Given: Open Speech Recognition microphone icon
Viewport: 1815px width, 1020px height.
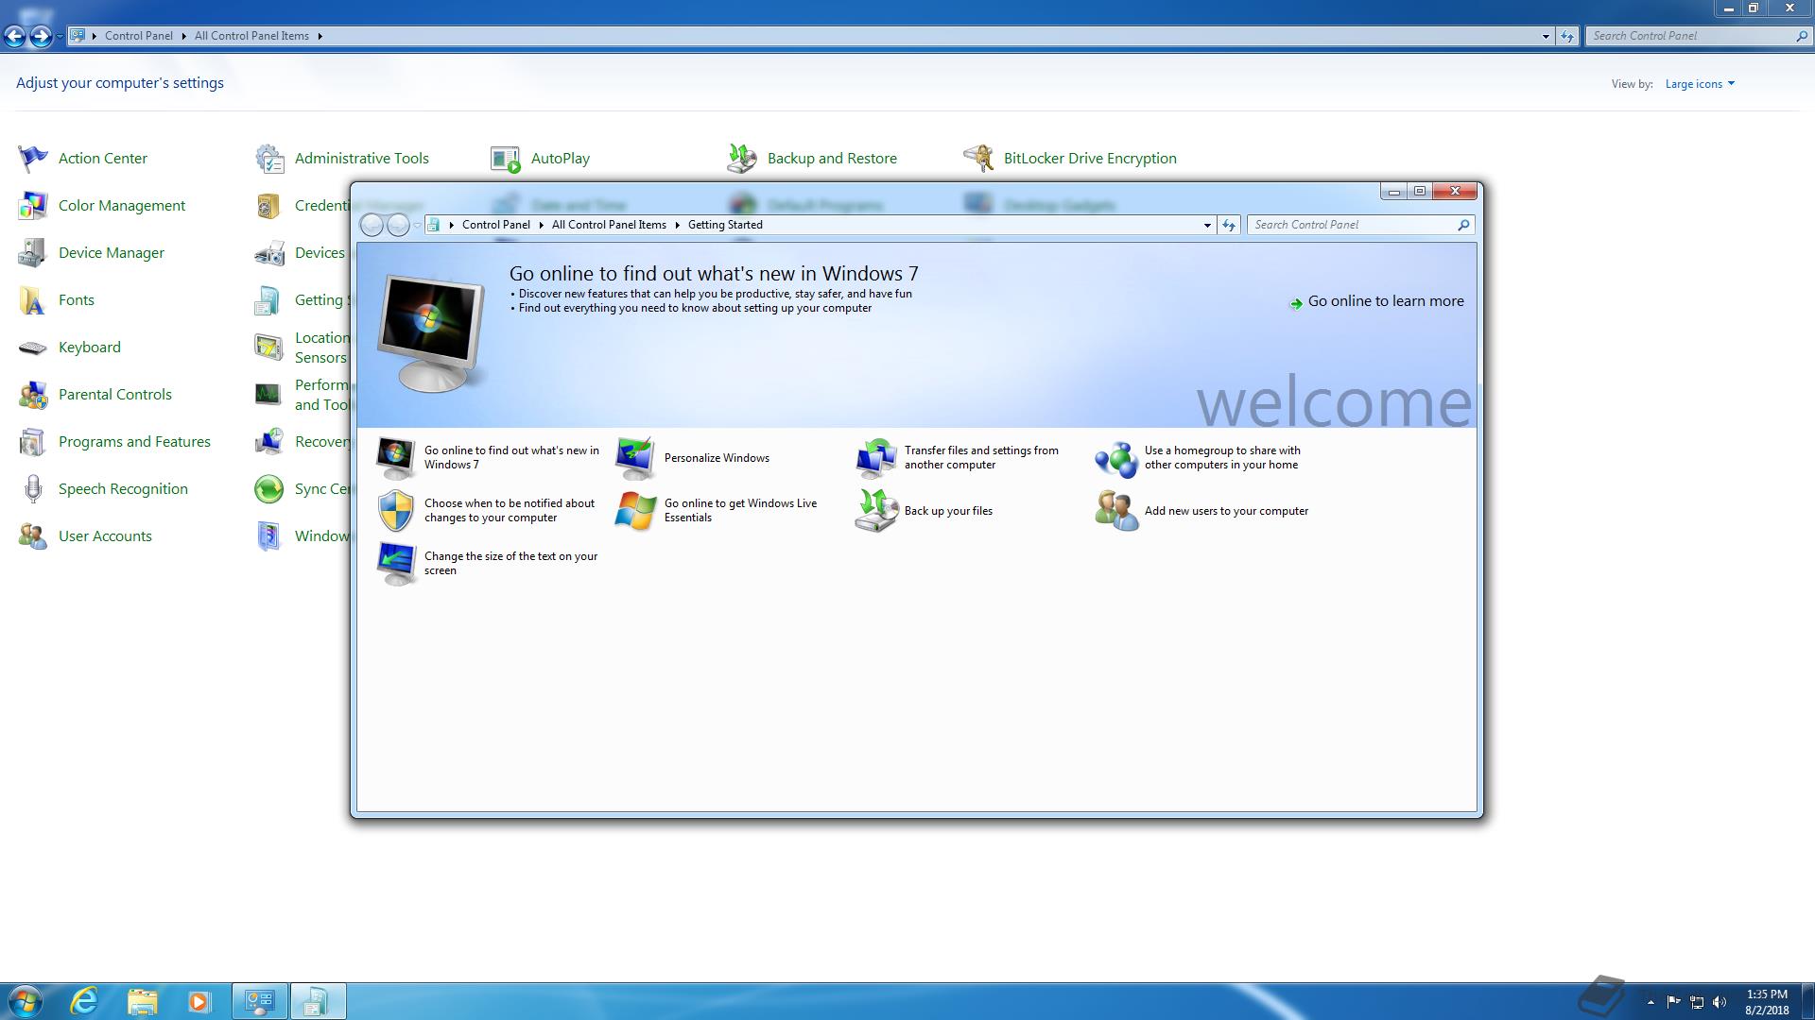Looking at the screenshot, I should (33, 489).
